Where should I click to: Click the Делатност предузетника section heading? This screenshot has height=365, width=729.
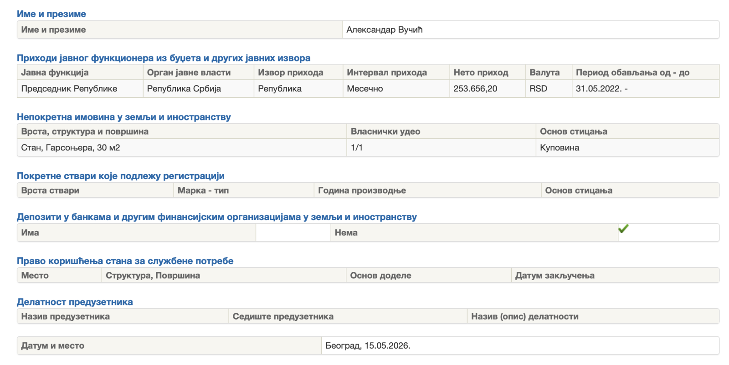click(x=75, y=302)
